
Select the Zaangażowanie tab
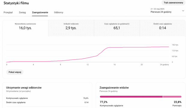40,12
